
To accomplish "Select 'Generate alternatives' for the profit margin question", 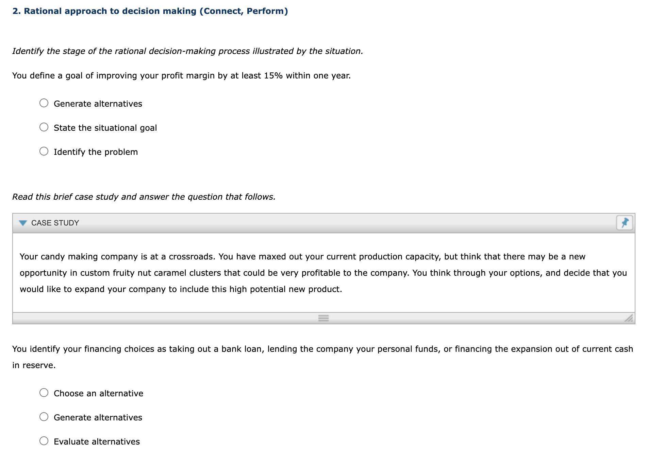I will click(x=44, y=103).
